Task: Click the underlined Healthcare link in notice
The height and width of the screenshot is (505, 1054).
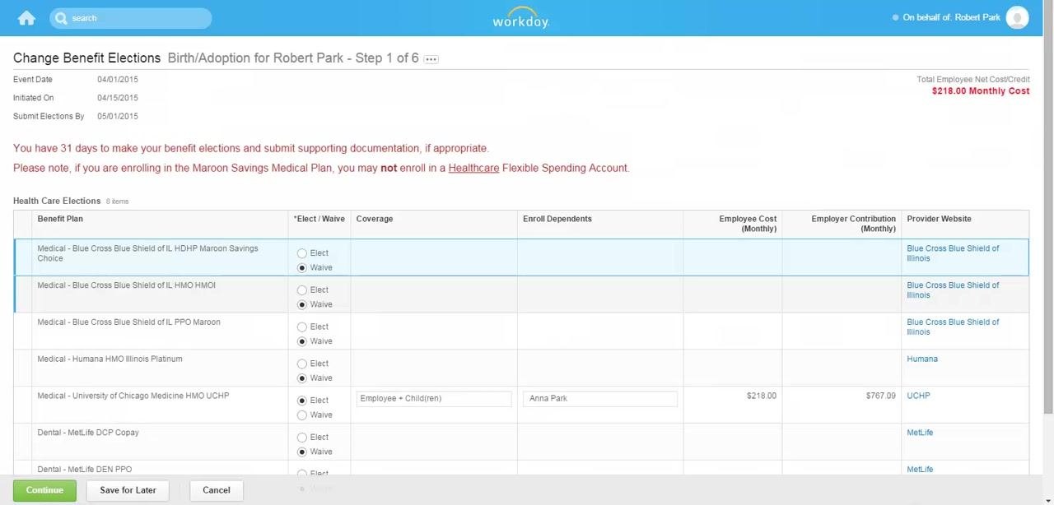Action: (x=473, y=168)
